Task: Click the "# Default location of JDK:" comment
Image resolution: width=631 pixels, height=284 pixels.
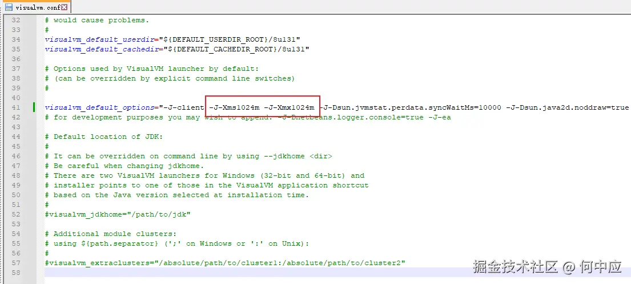Action: tap(104, 137)
